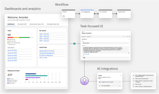Click the total task count 60

coord(9,35)
